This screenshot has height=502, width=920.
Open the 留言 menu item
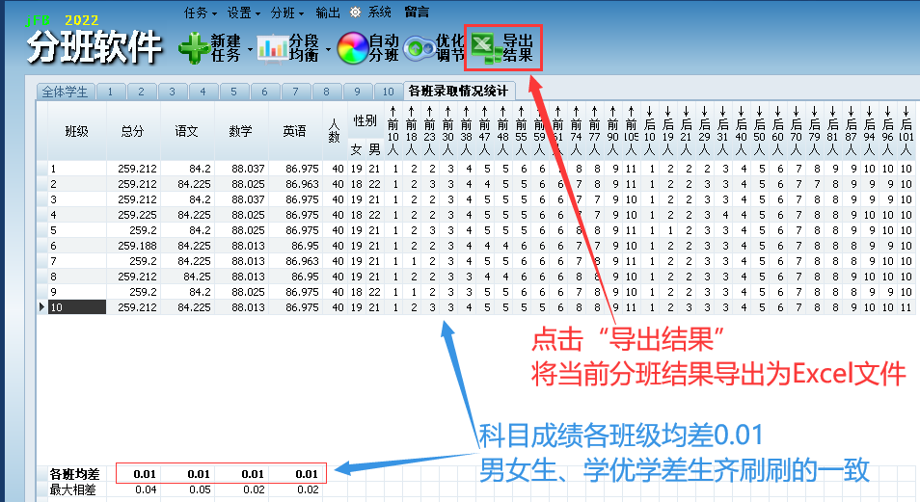point(417,12)
